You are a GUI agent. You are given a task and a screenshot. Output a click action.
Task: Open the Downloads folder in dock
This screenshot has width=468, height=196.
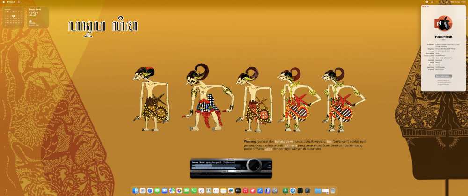(x=318, y=190)
